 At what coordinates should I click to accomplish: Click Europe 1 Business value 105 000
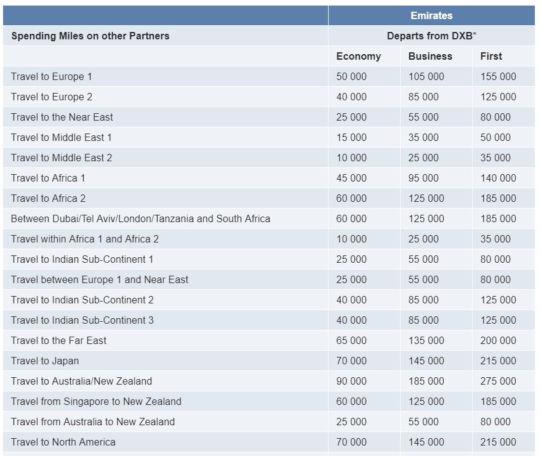426,76
